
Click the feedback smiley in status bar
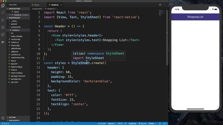click(x=160, y=124)
